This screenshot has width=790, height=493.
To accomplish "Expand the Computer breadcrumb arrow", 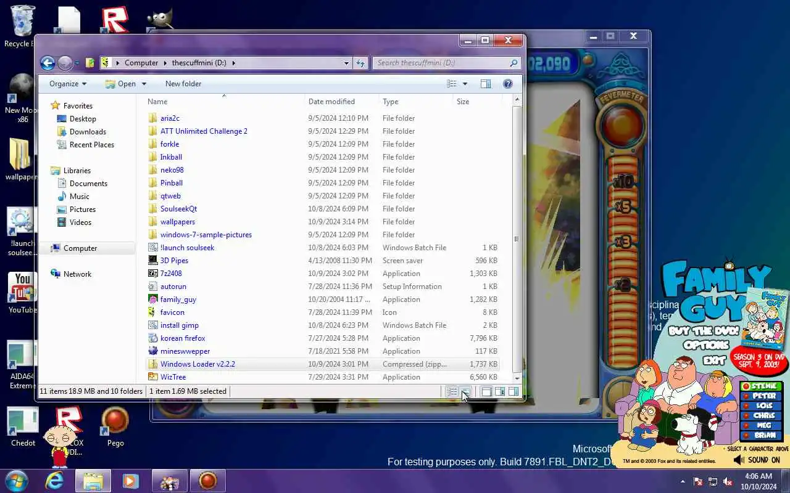I will 165,63.
